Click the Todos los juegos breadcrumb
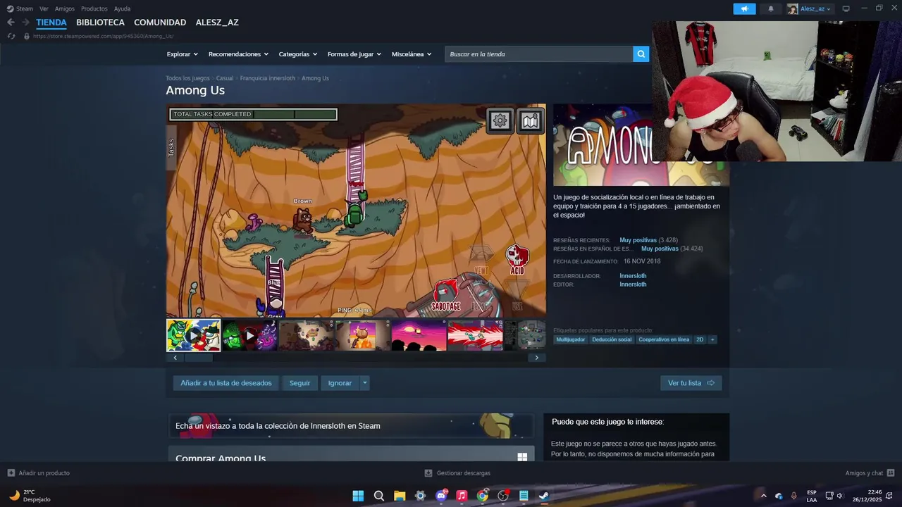Viewport: 902px width, 507px height. click(x=187, y=78)
